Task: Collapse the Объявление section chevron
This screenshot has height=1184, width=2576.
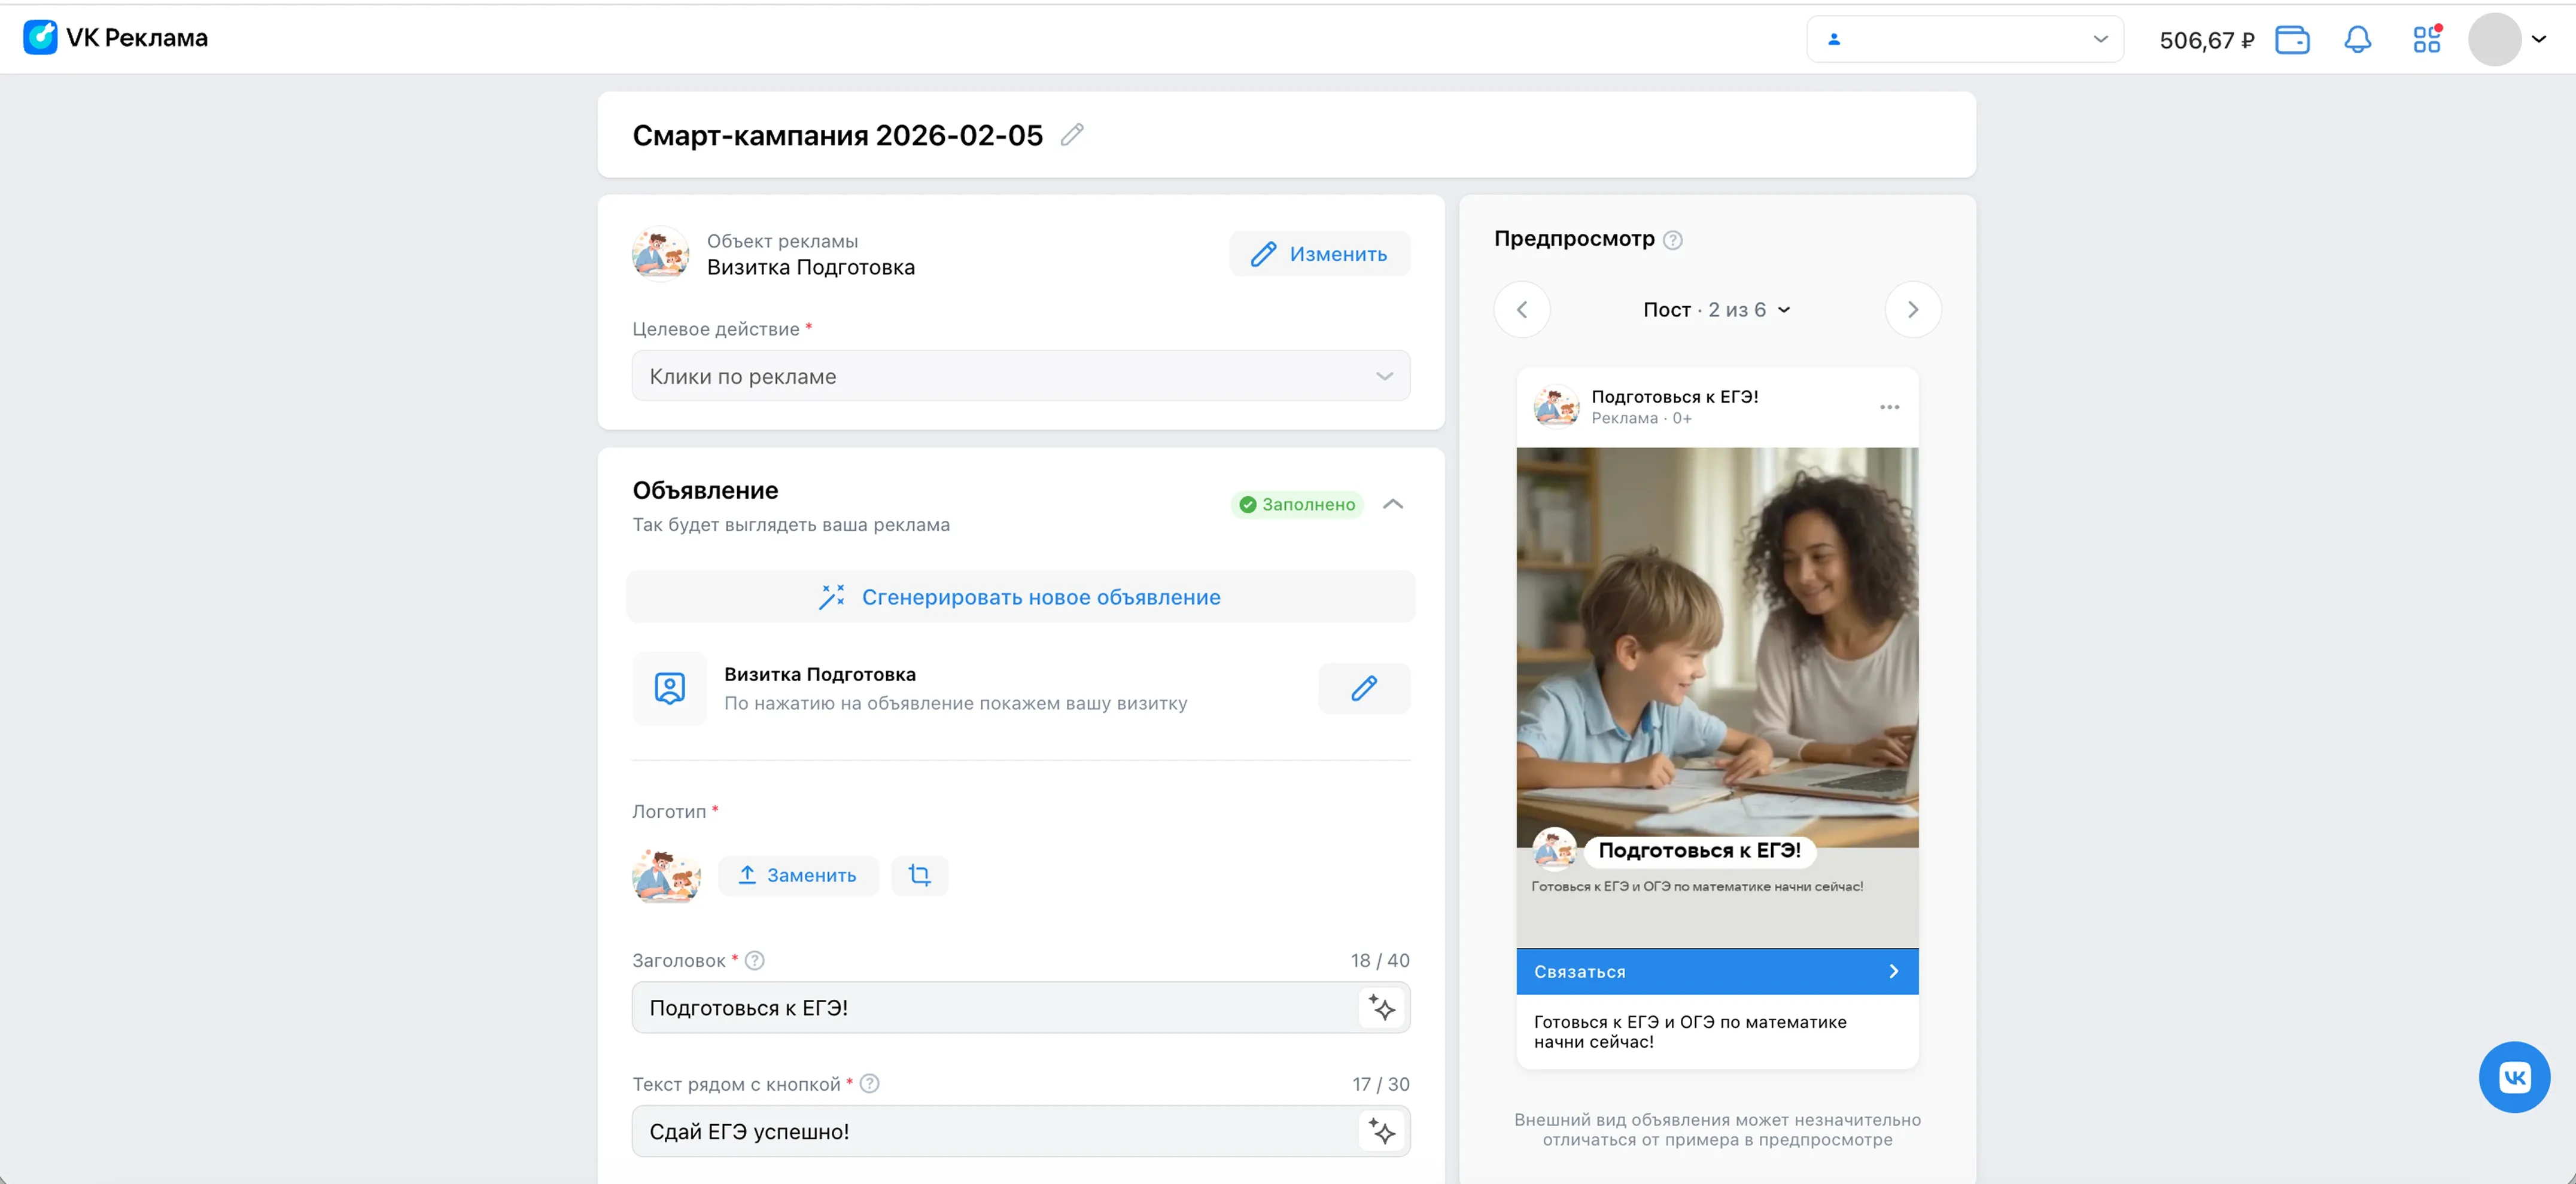Action: [x=1393, y=503]
